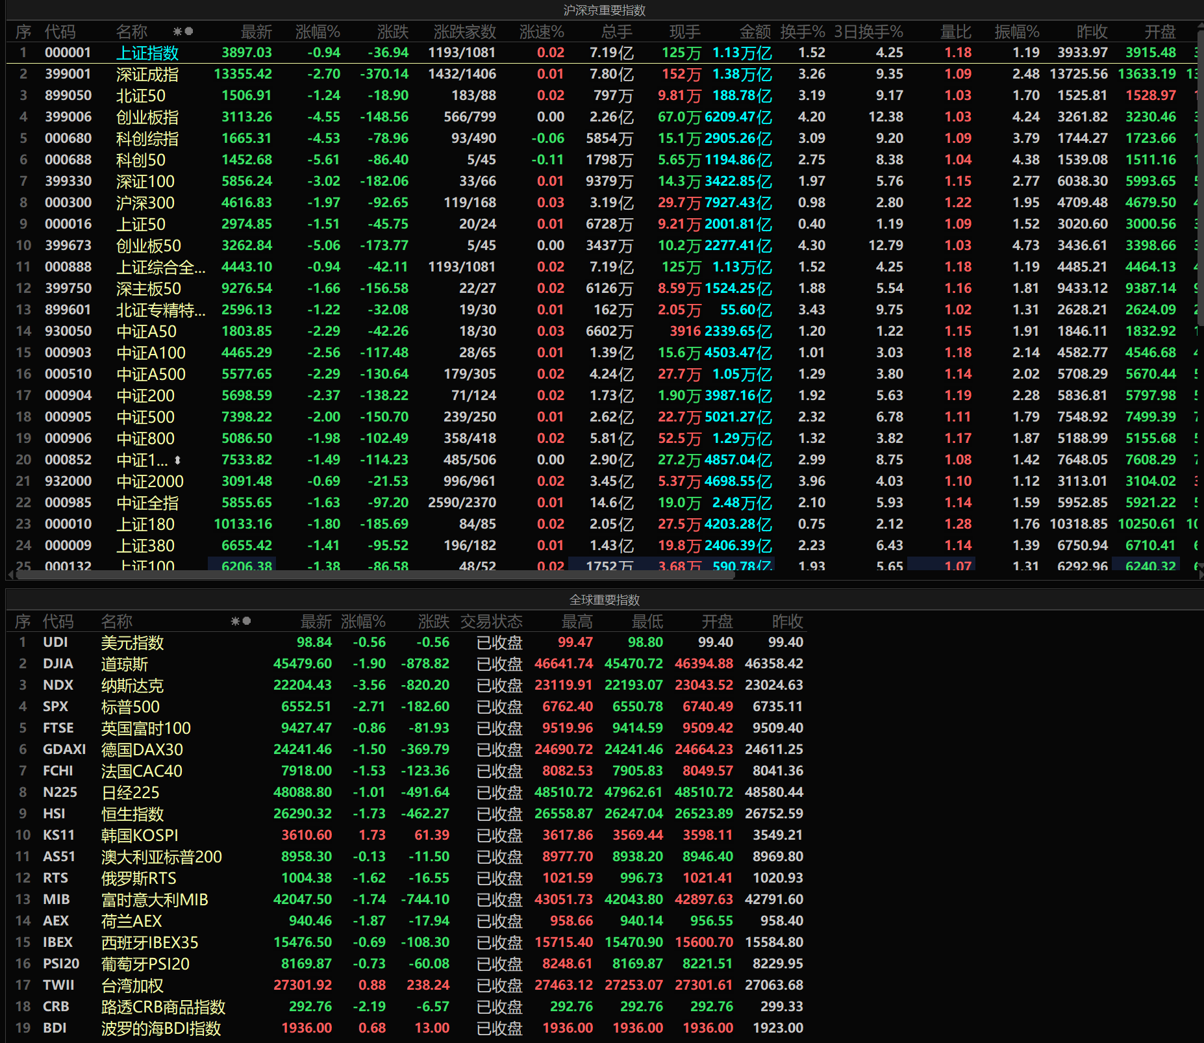Click the left arrow of the horizontal scrollbar
1204x1043 pixels.
pyautogui.click(x=10, y=575)
